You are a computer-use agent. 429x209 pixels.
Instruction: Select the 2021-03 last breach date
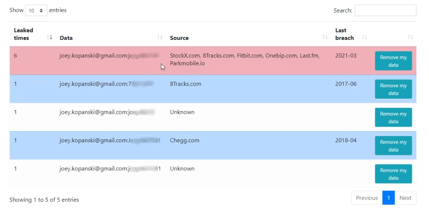(x=346, y=55)
